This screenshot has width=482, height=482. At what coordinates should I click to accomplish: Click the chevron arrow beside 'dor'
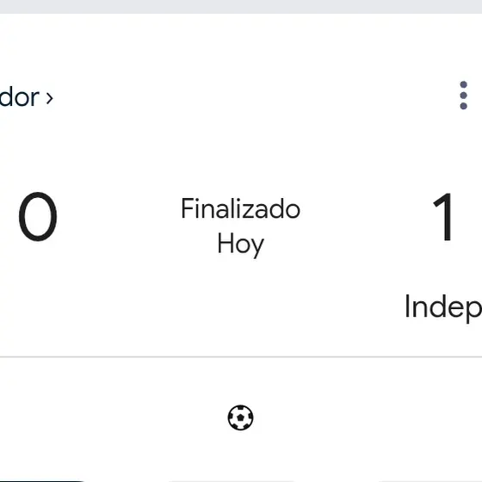click(50, 99)
